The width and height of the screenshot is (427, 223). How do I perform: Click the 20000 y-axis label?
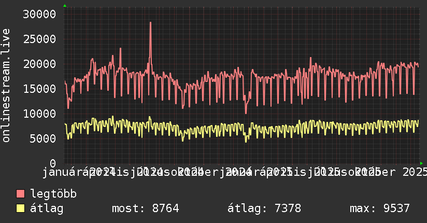click(x=39, y=64)
